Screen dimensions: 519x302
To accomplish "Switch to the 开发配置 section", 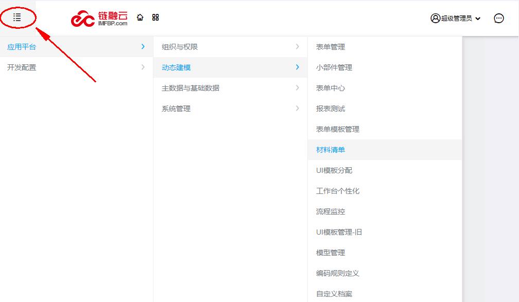I will [21, 67].
